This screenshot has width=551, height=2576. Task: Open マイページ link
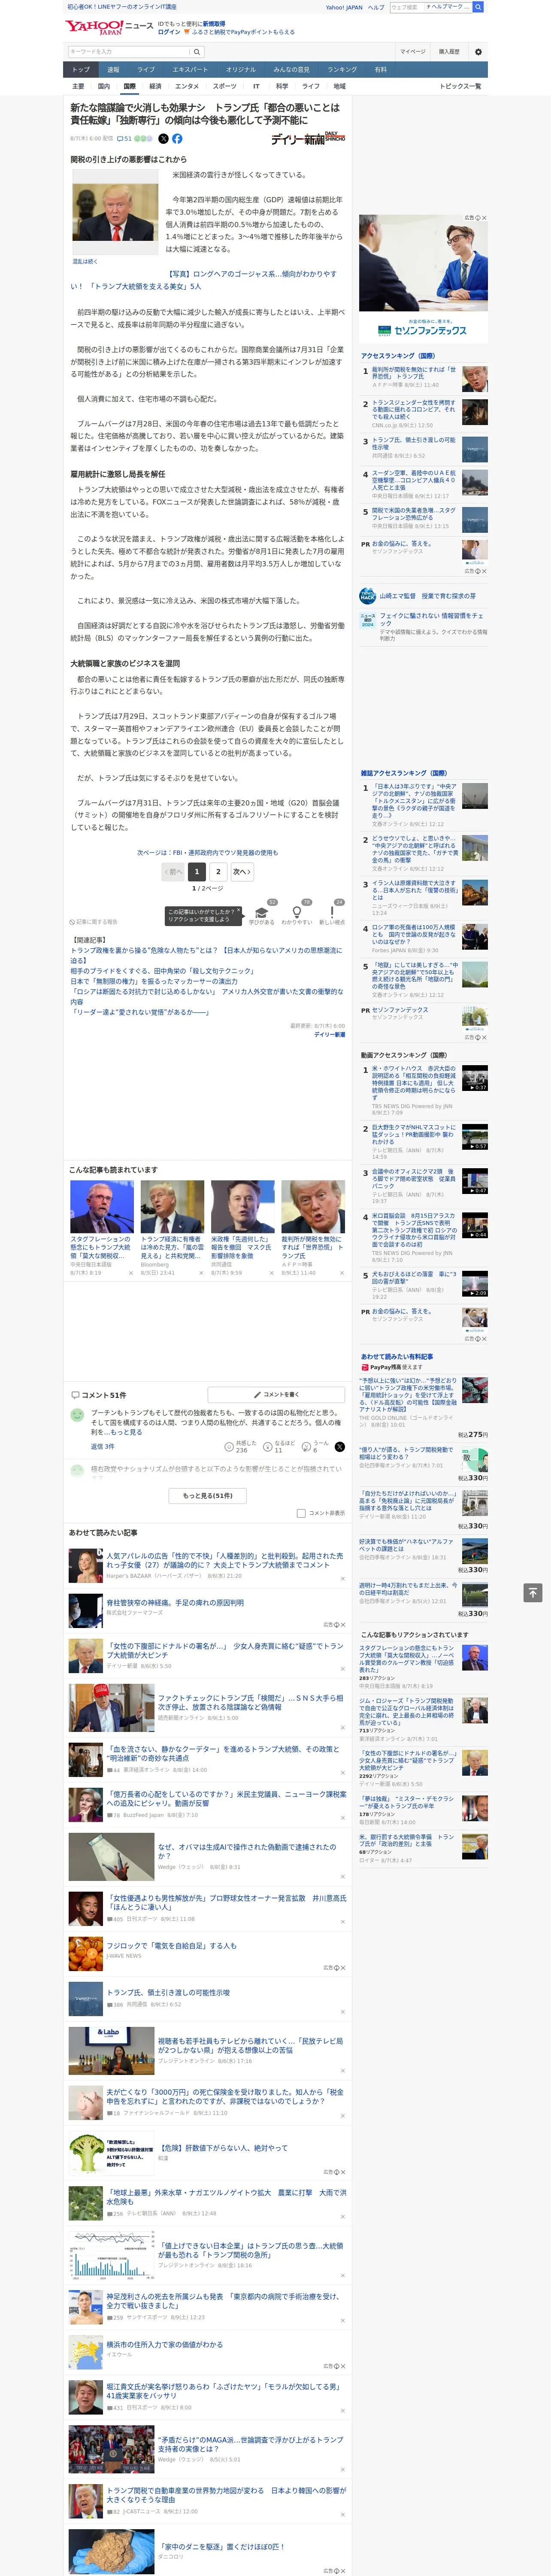point(413,52)
